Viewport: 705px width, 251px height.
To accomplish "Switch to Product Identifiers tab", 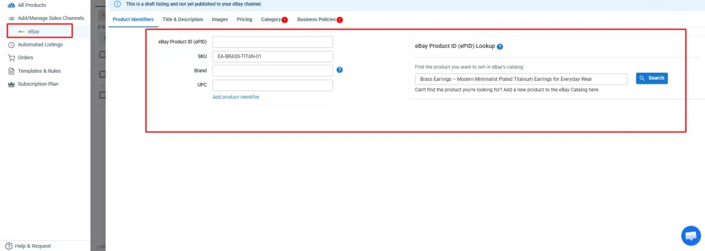I will (x=133, y=19).
